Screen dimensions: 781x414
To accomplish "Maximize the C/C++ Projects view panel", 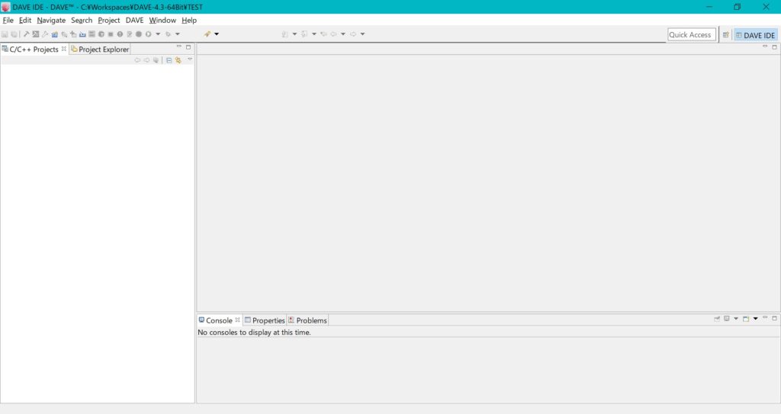I will tap(188, 47).
